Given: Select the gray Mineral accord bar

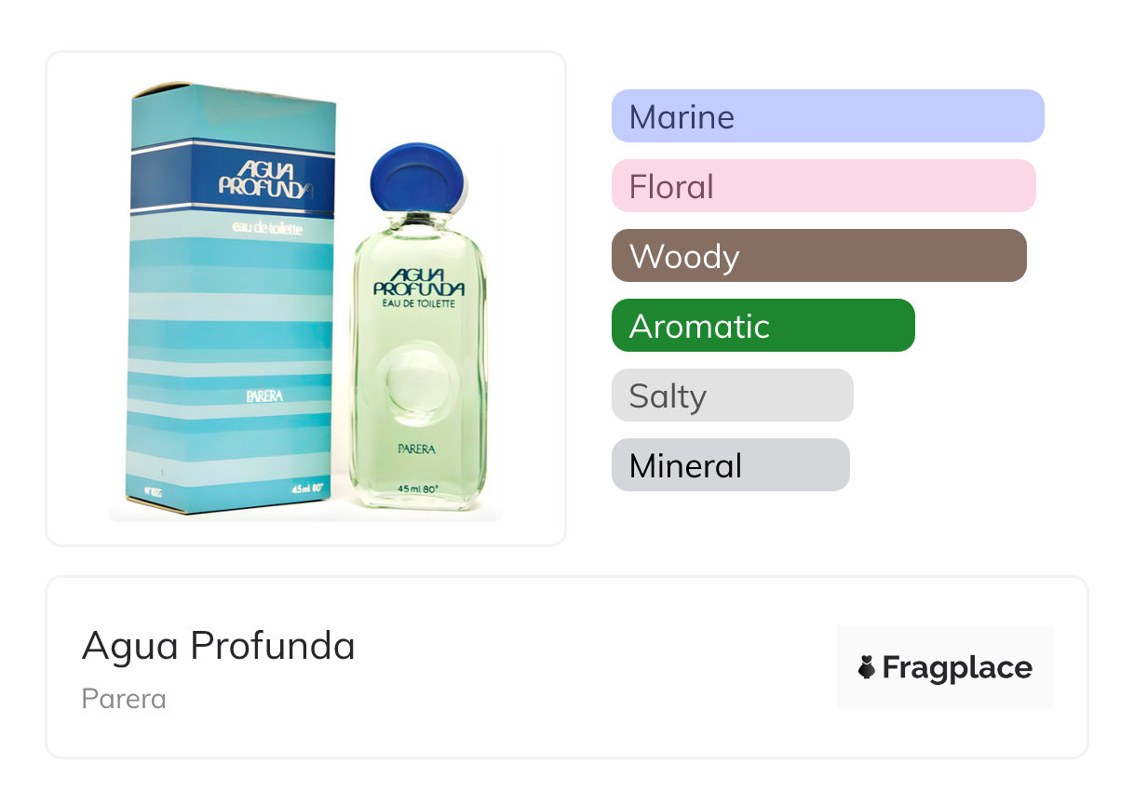Looking at the screenshot, I should (730, 465).
